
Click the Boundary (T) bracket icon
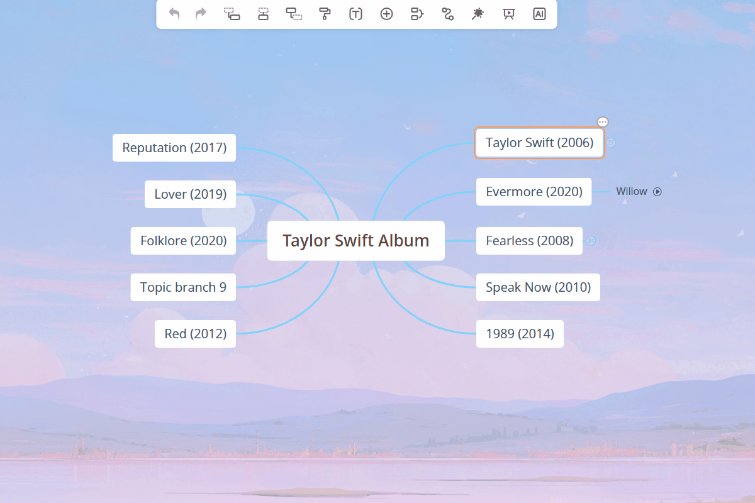355,14
